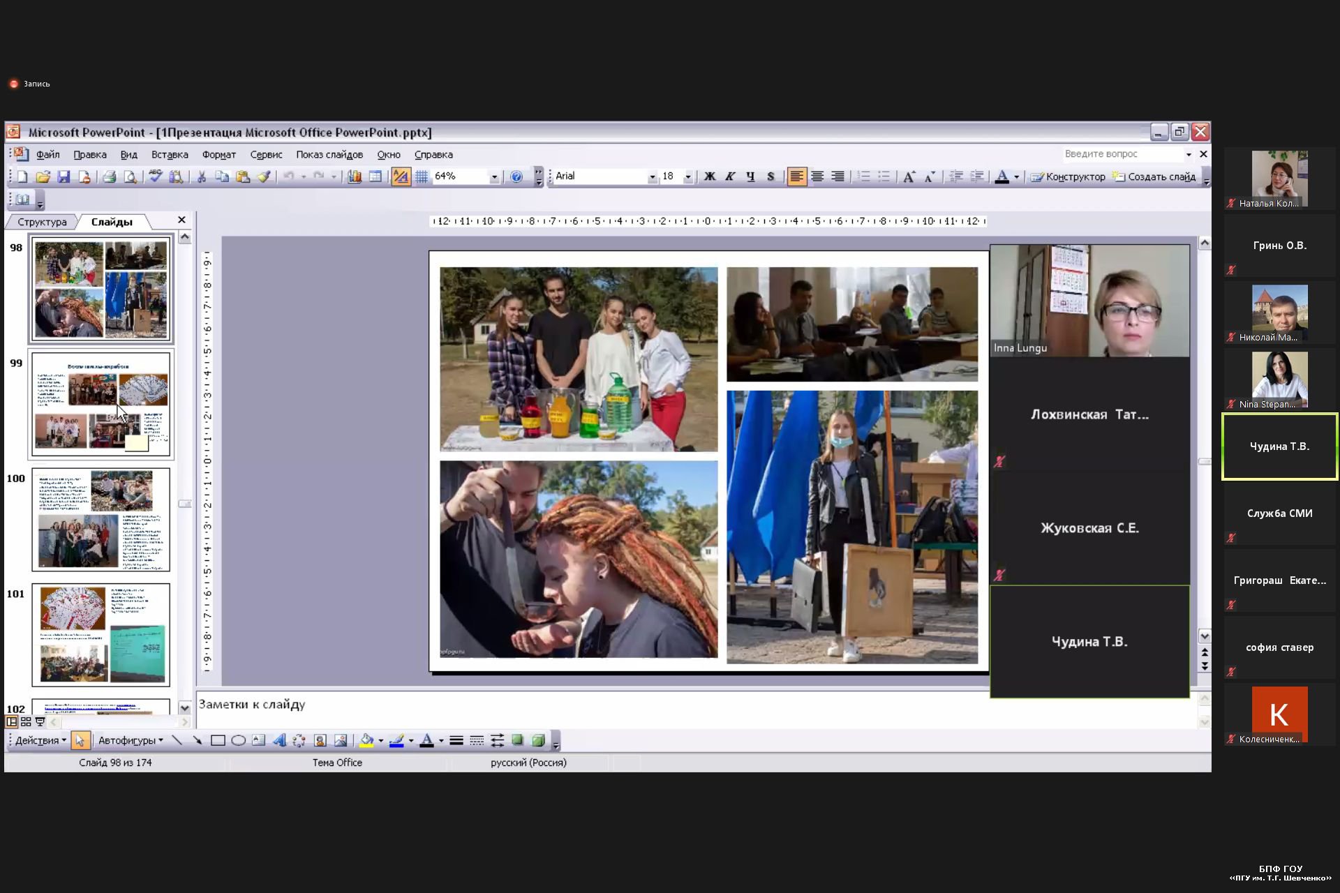Expand the fill color dropdown arrow
The image size is (1340, 893).
(380, 741)
